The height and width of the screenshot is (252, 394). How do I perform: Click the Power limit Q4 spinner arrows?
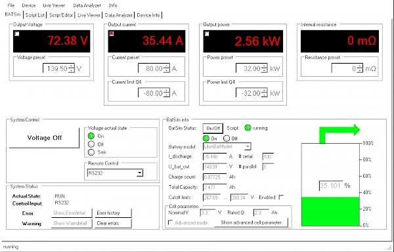[265, 93]
